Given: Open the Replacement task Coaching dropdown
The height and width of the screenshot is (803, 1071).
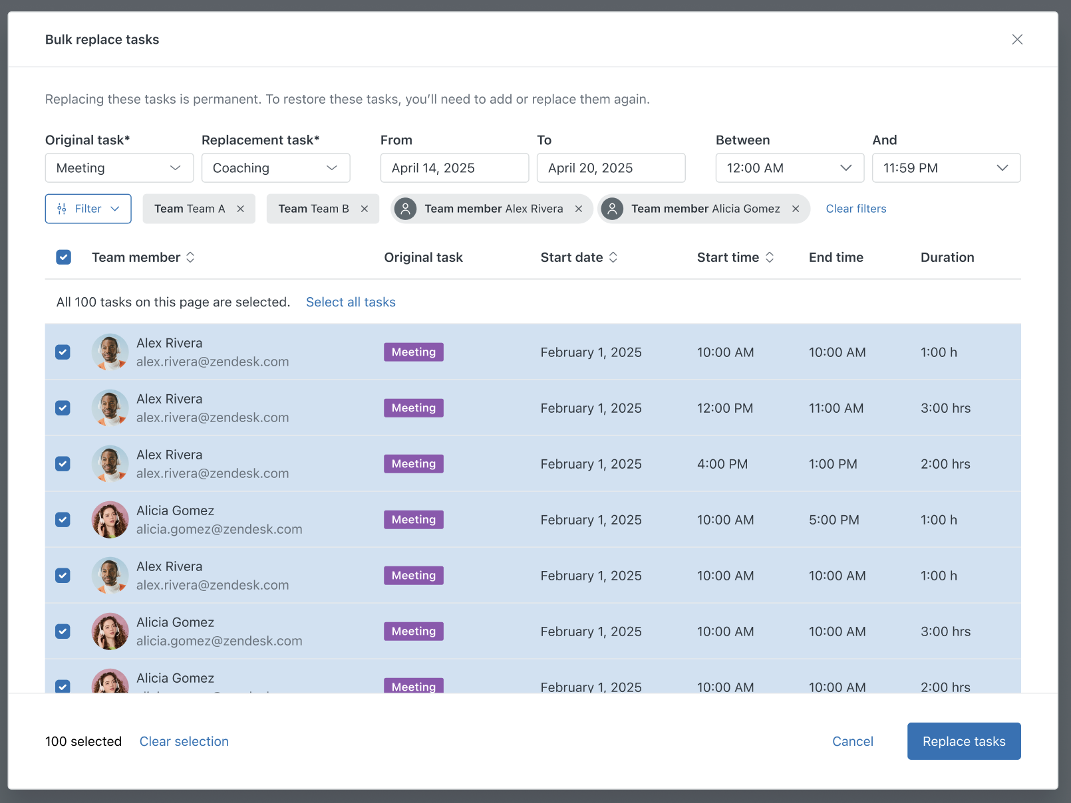Looking at the screenshot, I should click(275, 168).
